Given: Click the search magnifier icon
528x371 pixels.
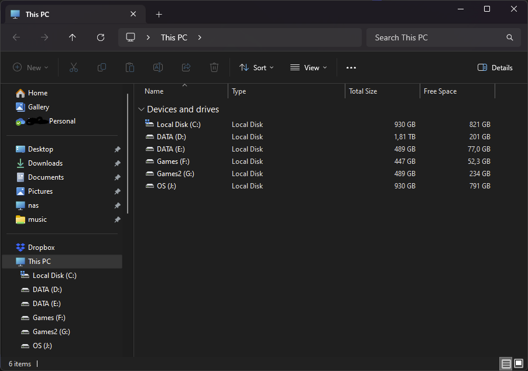Looking at the screenshot, I should pyautogui.click(x=510, y=37).
